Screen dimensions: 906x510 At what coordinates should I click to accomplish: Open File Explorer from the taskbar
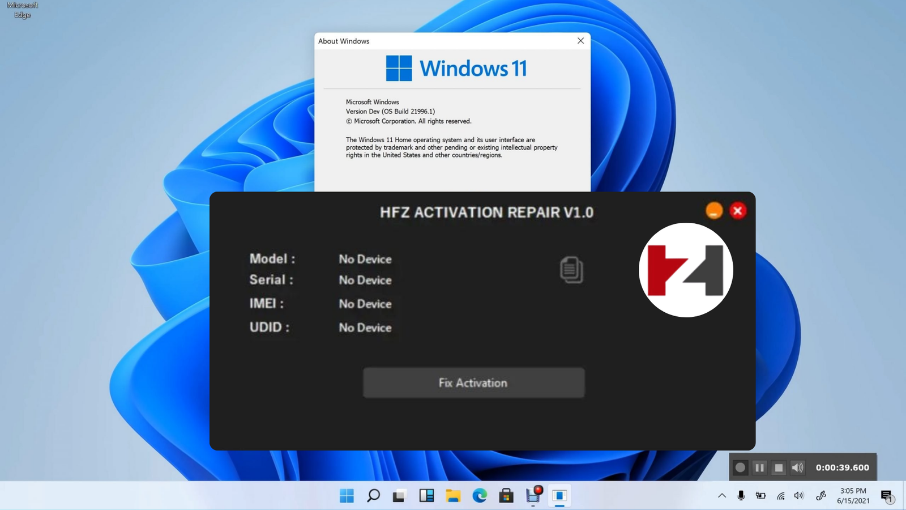pos(452,496)
